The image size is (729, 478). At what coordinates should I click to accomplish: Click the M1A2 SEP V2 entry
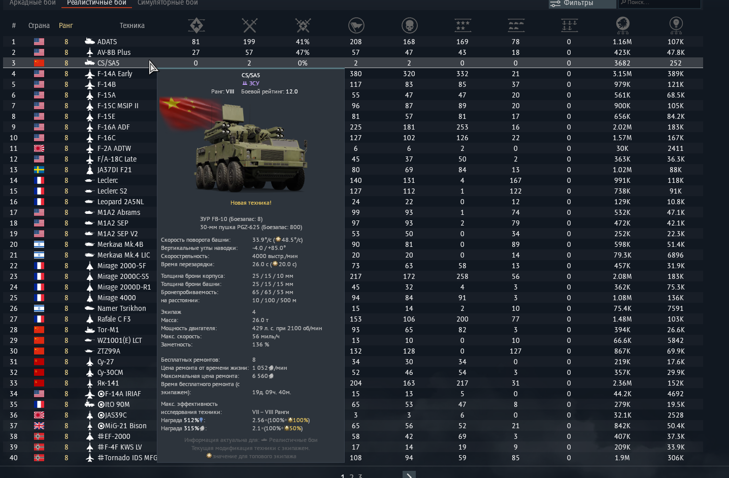tap(117, 234)
